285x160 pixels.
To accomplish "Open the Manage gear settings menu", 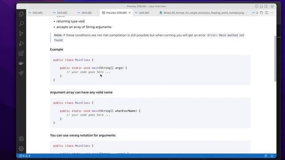I will (21, 148).
